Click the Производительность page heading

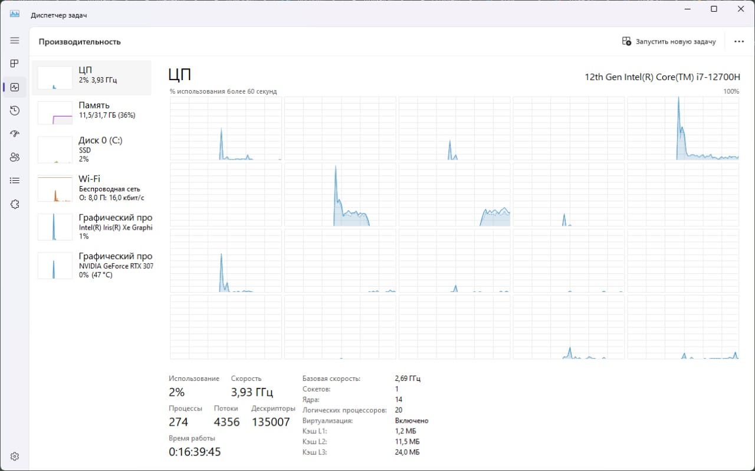[80, 42]
